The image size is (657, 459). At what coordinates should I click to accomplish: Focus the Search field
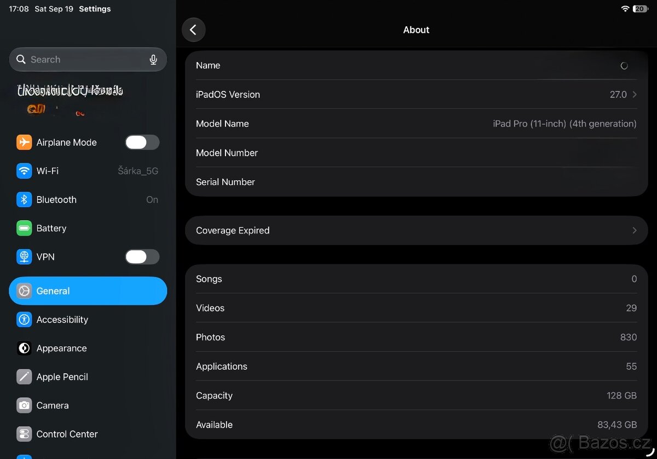point(88,59)
